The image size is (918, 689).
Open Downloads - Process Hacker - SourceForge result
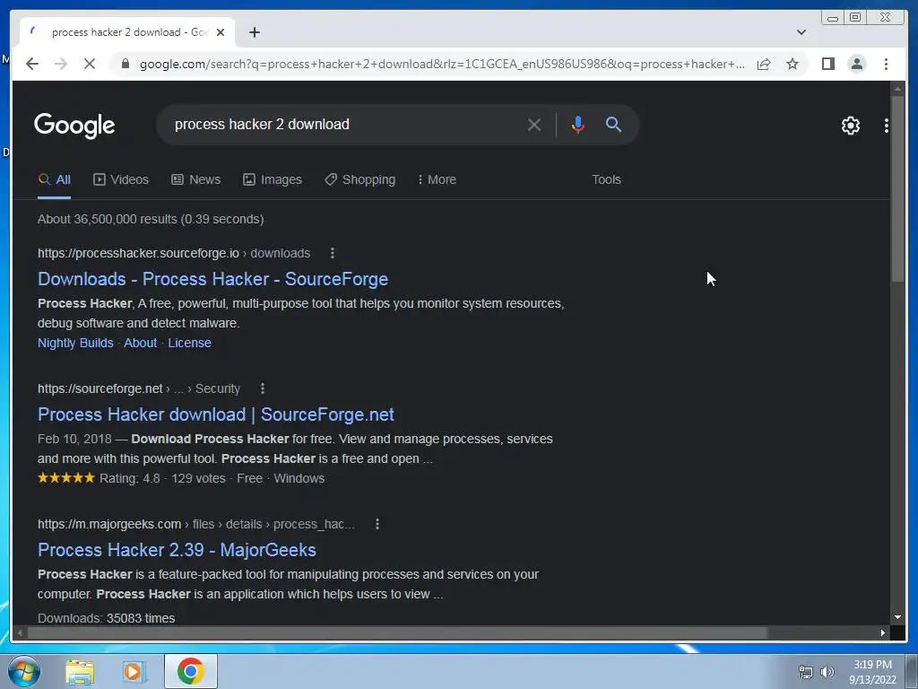point(212,279)
